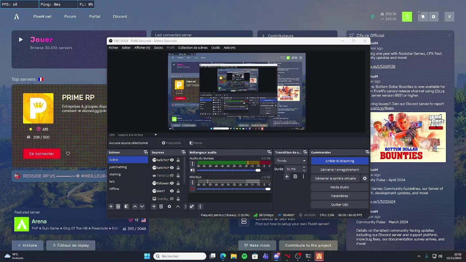
Task: Open the Editer menu
Action: tap(126, 48)
